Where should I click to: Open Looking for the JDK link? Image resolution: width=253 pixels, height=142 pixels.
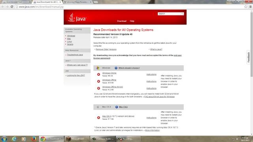coord(76,75)
